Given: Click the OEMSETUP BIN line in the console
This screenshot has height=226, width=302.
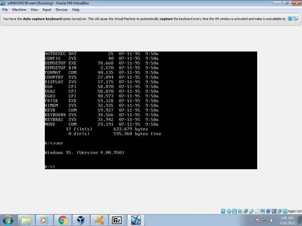Looking at the screenshot, I should click(x=101, y=68).
